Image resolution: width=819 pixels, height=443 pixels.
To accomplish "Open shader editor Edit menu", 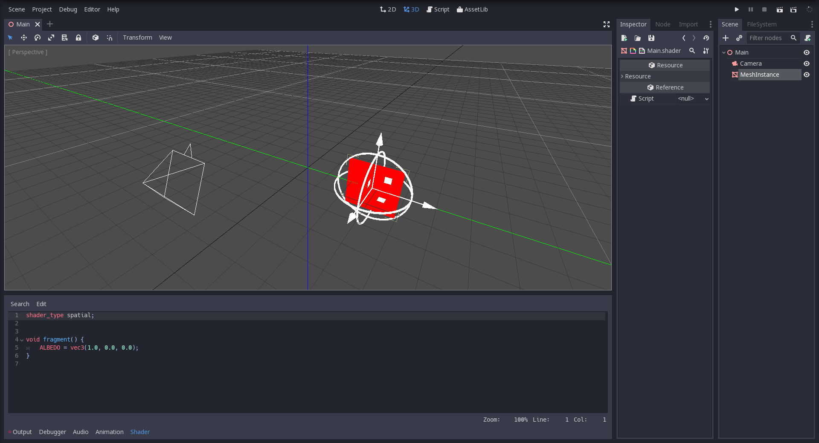I will click(x=41, y=304).
